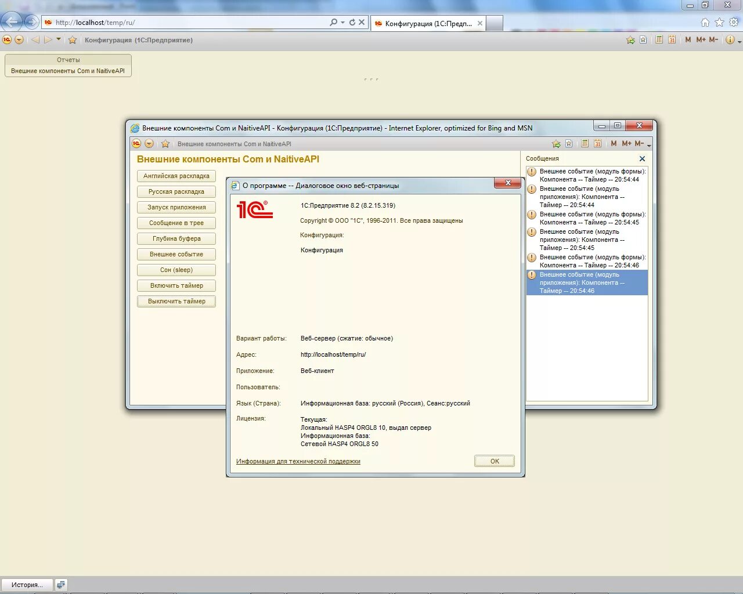The width and height of the screenshot is (743, 594).
Task: Go back with the main toolbar left arrow
Action: pyautogui.click(x=35, y=40)
